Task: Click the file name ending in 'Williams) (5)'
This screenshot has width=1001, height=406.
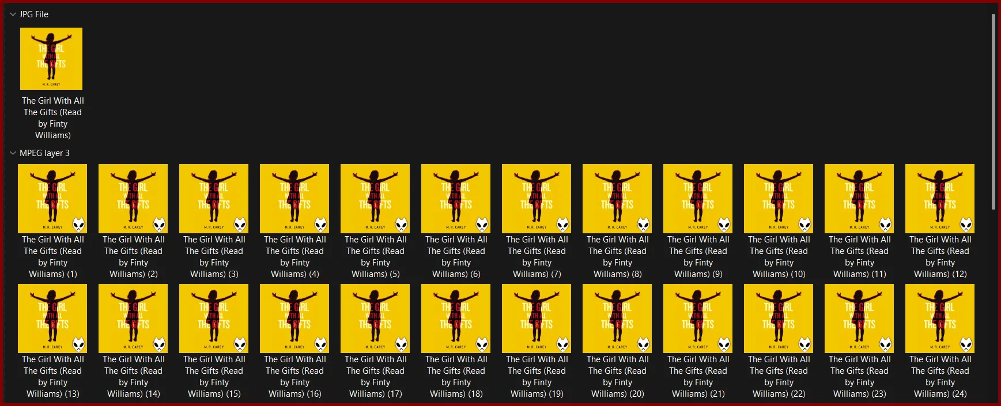Action: [x=376, y=257]
